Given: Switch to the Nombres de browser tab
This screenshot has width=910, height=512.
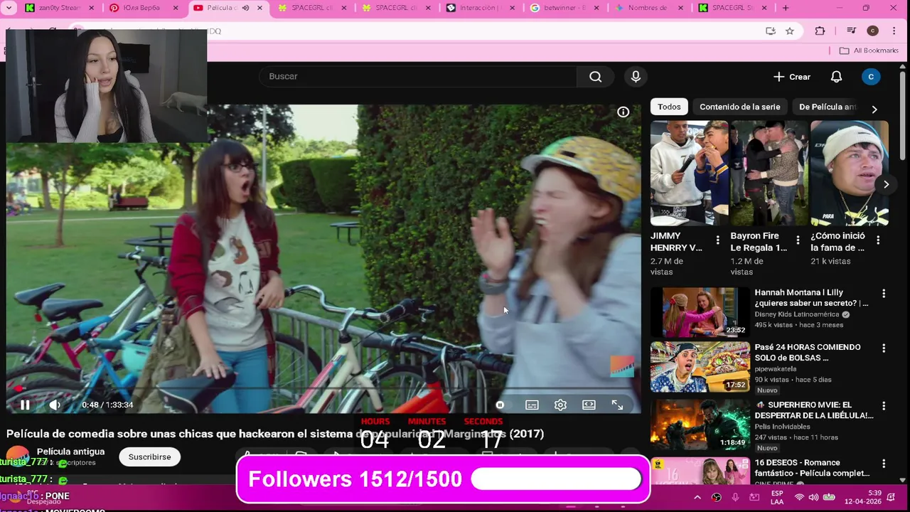Looking at the screenshot, I should 649,8.
